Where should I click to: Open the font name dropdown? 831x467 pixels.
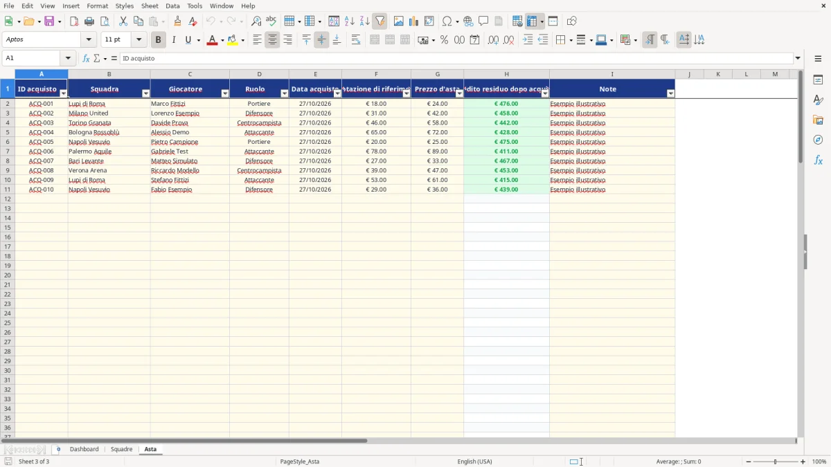tap(89, 40)
